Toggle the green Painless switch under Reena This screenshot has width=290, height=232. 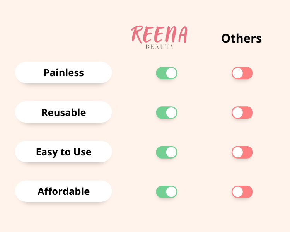(166, 73)
